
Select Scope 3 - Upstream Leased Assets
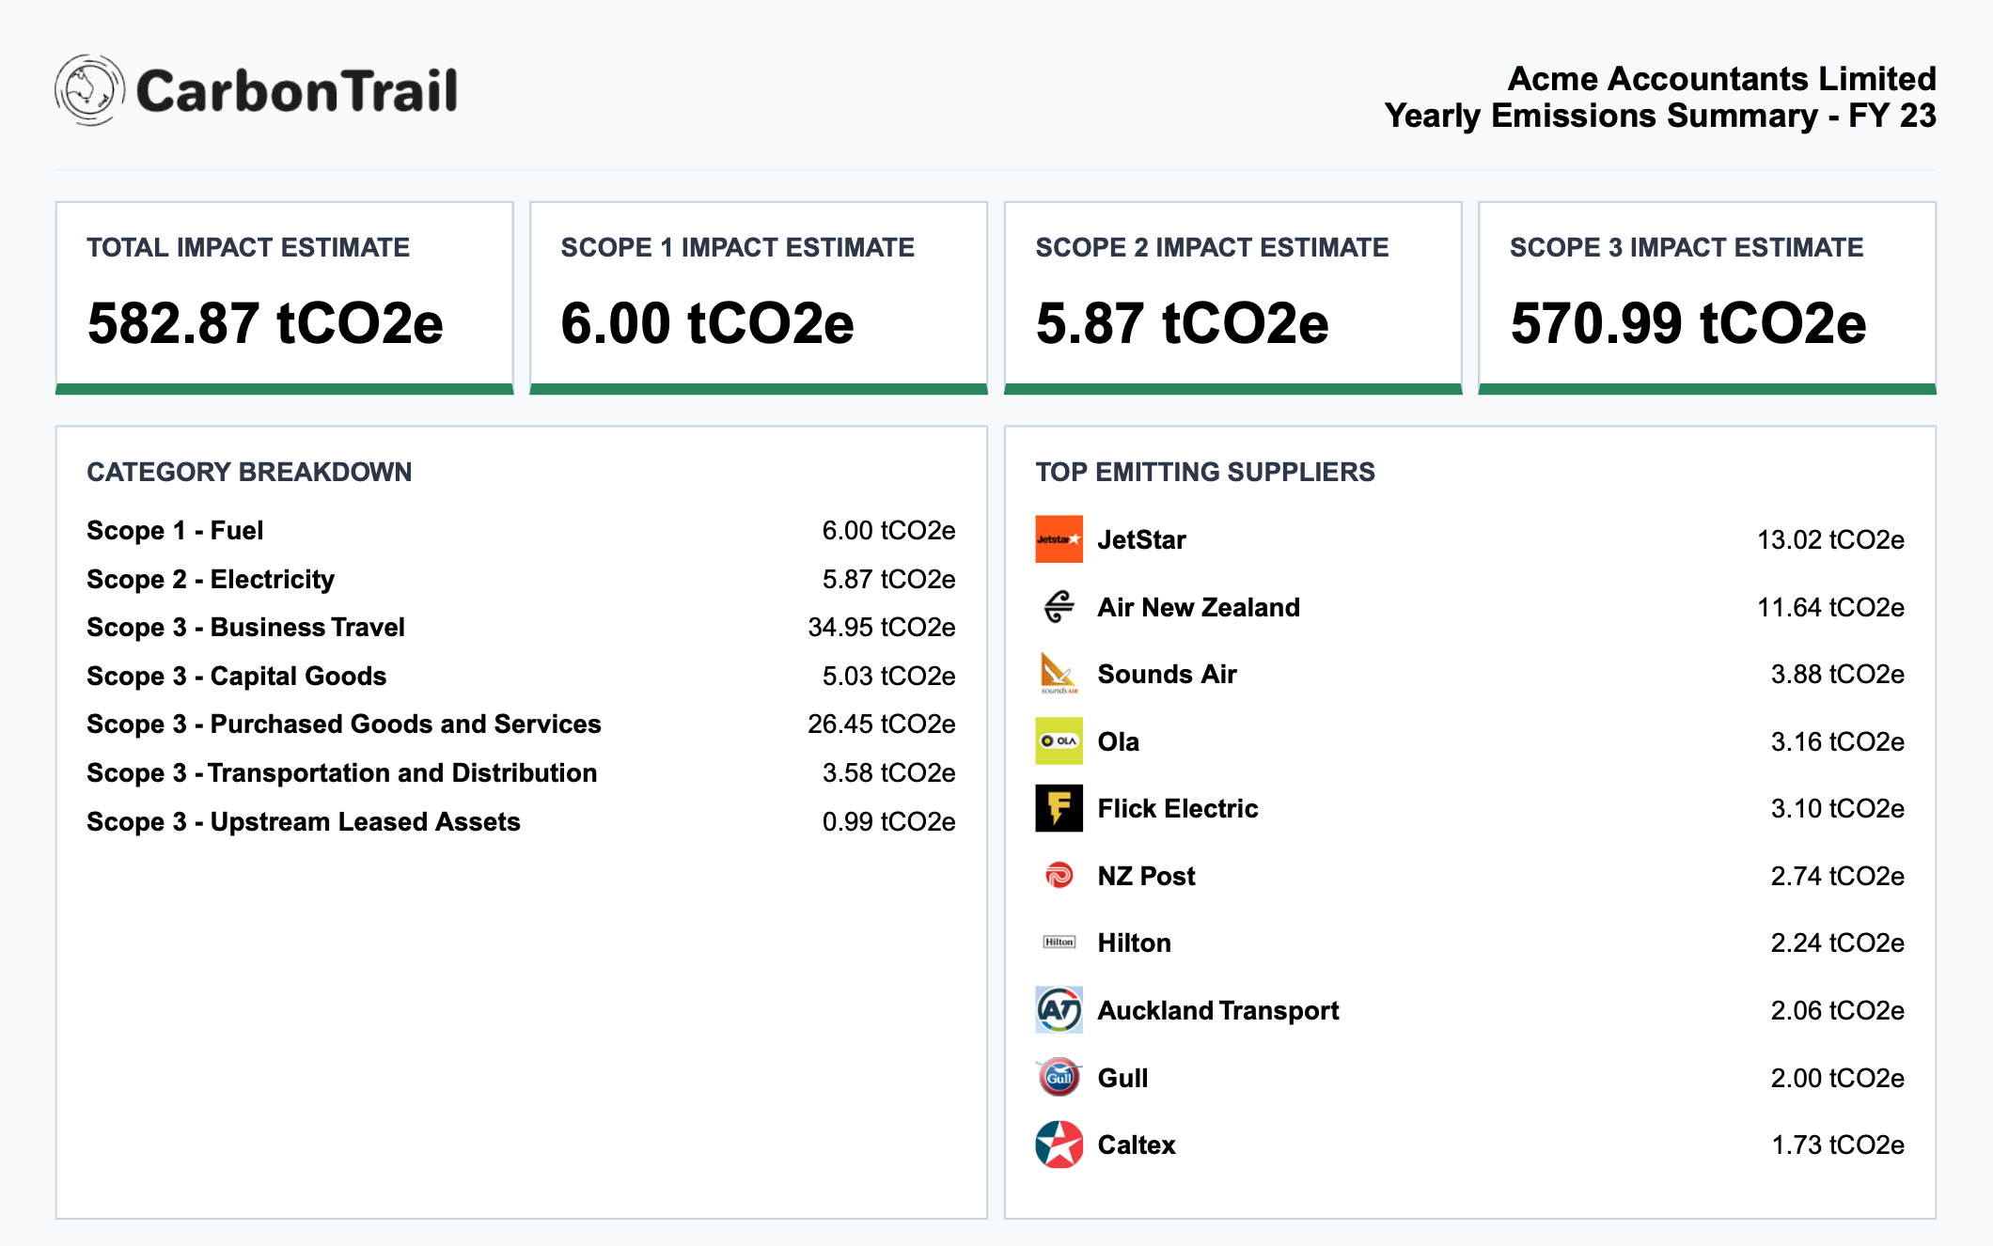[521, 822]
